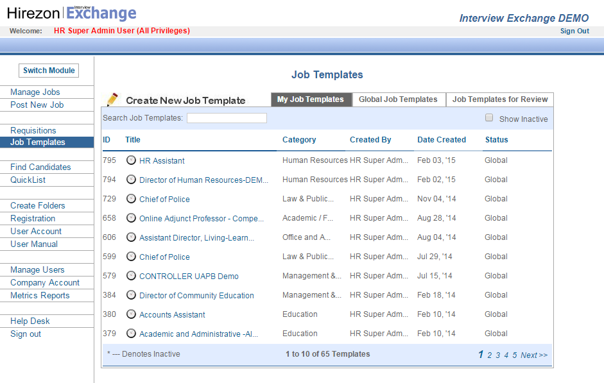Click Create New Job Template link
604x383 pixels.
[186, 101]
